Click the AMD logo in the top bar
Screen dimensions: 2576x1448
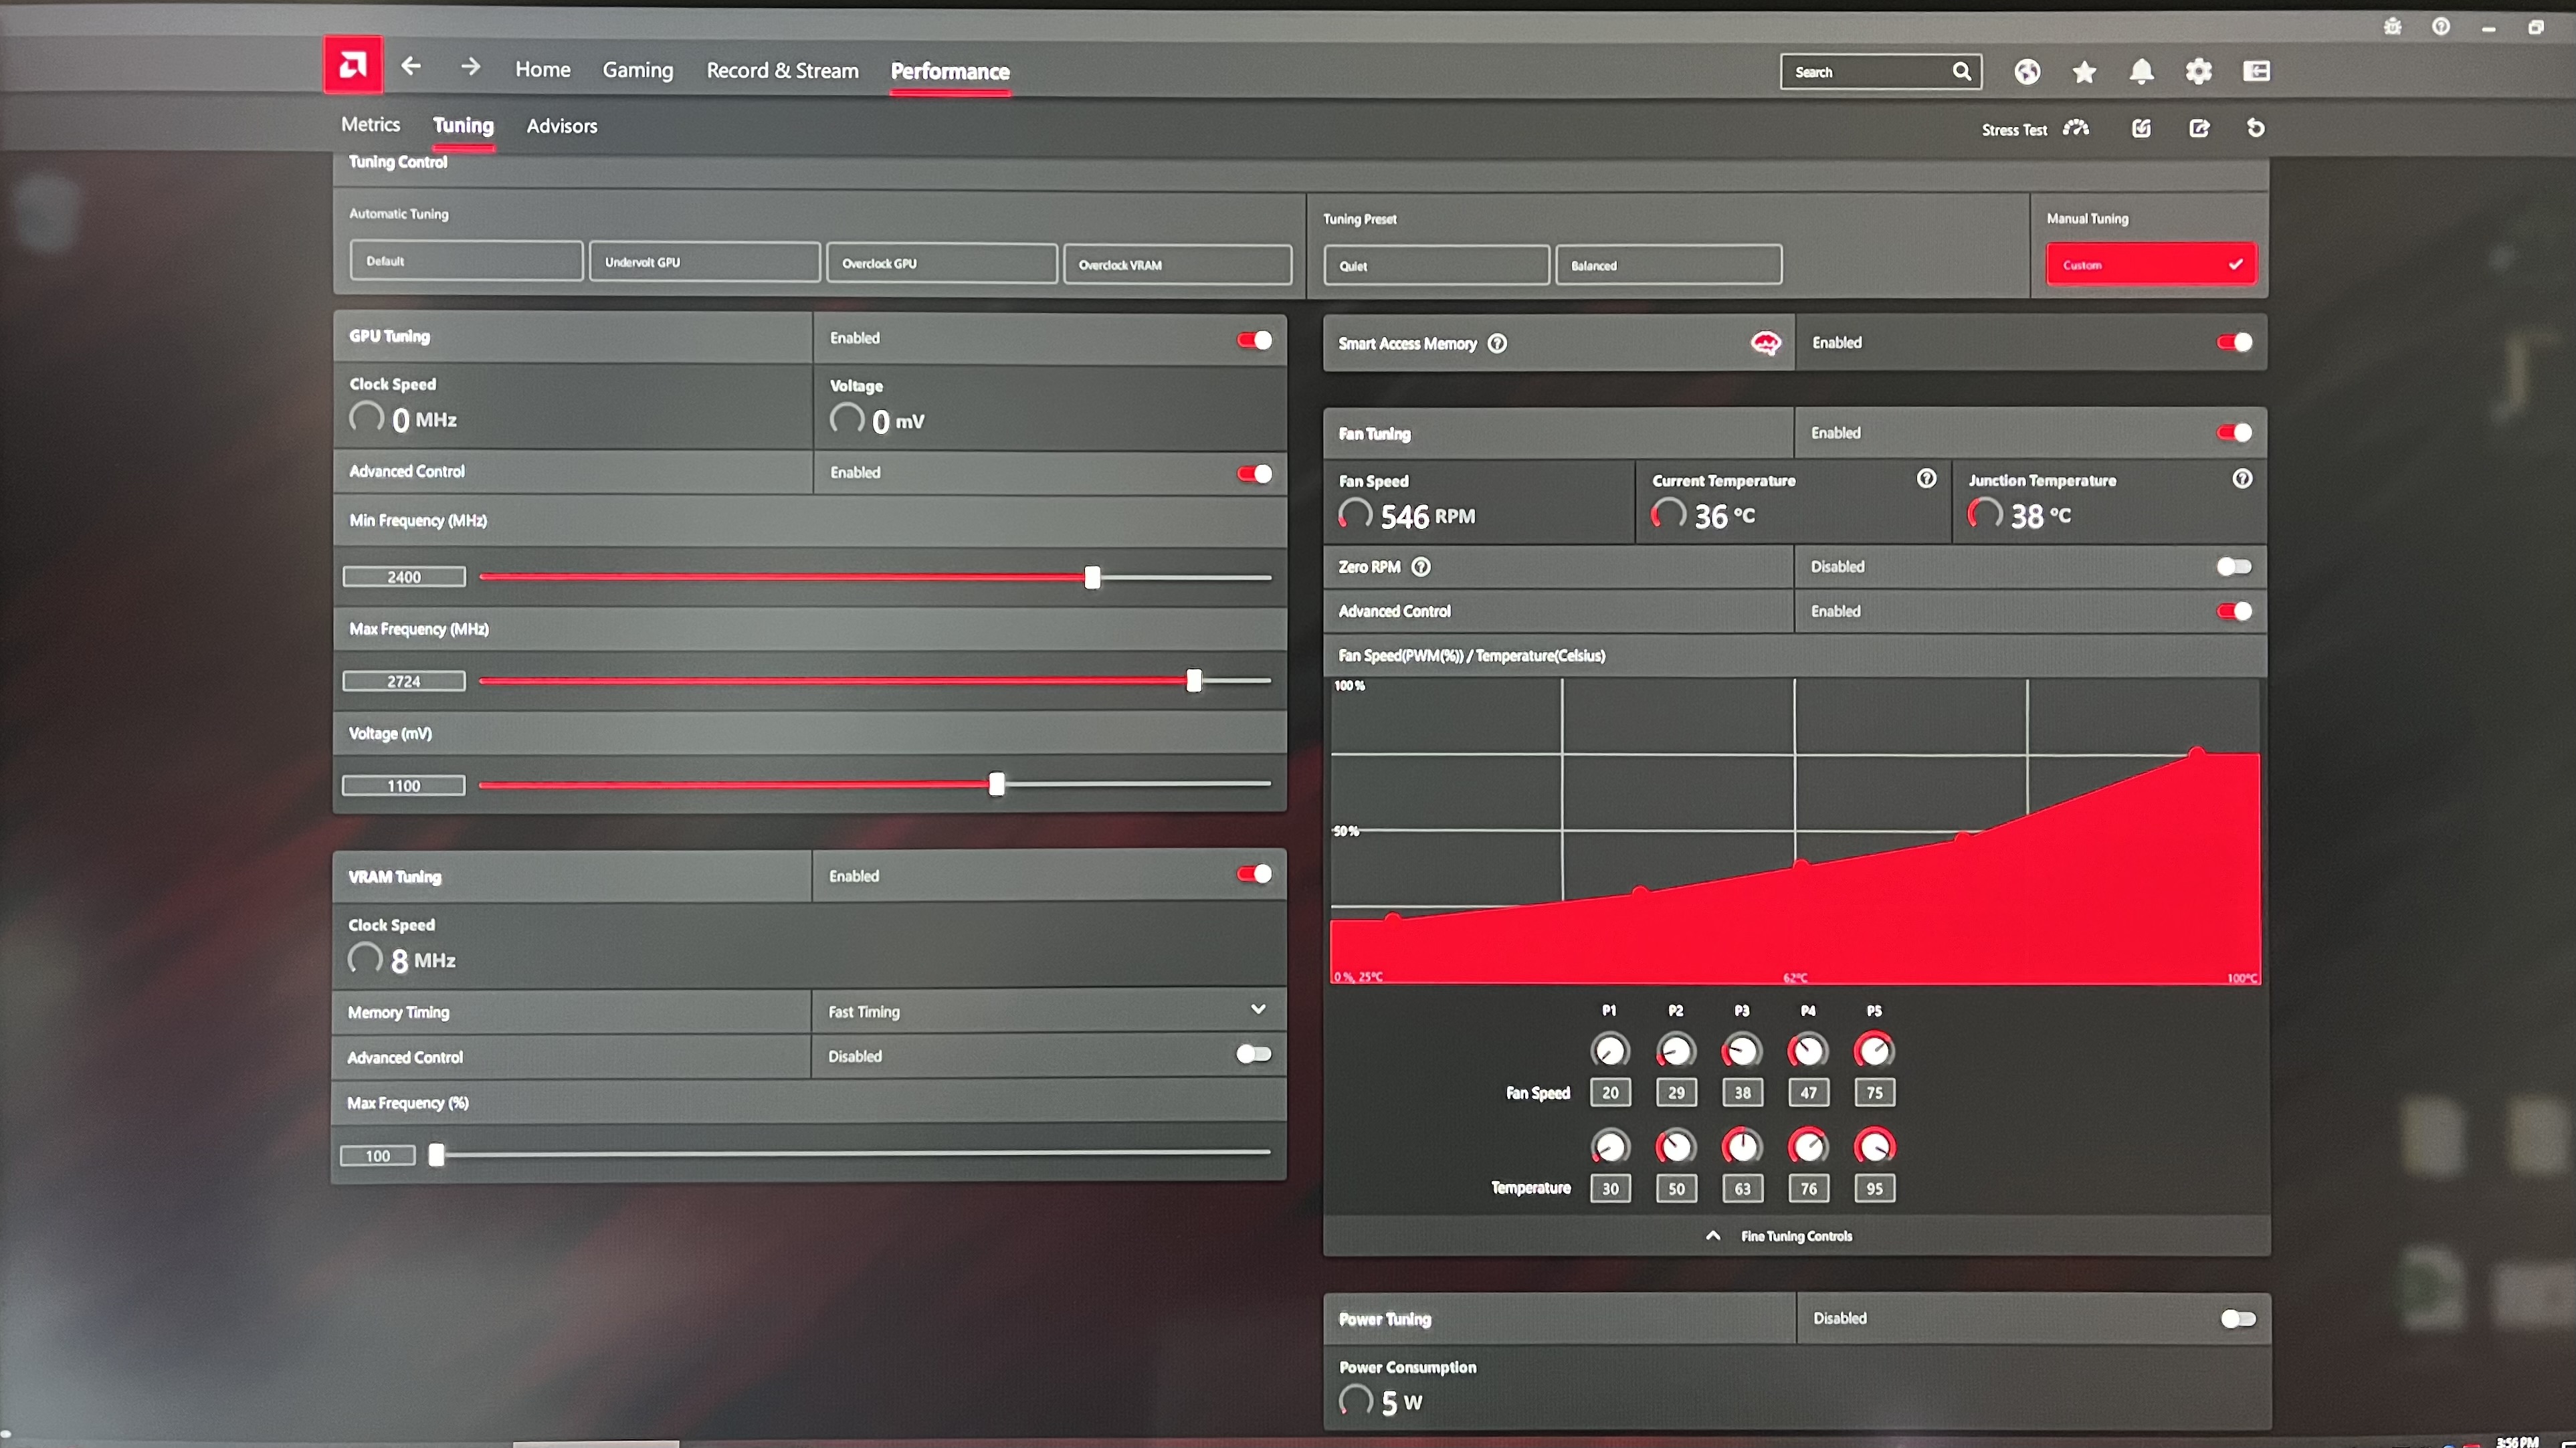pos(352,64)
